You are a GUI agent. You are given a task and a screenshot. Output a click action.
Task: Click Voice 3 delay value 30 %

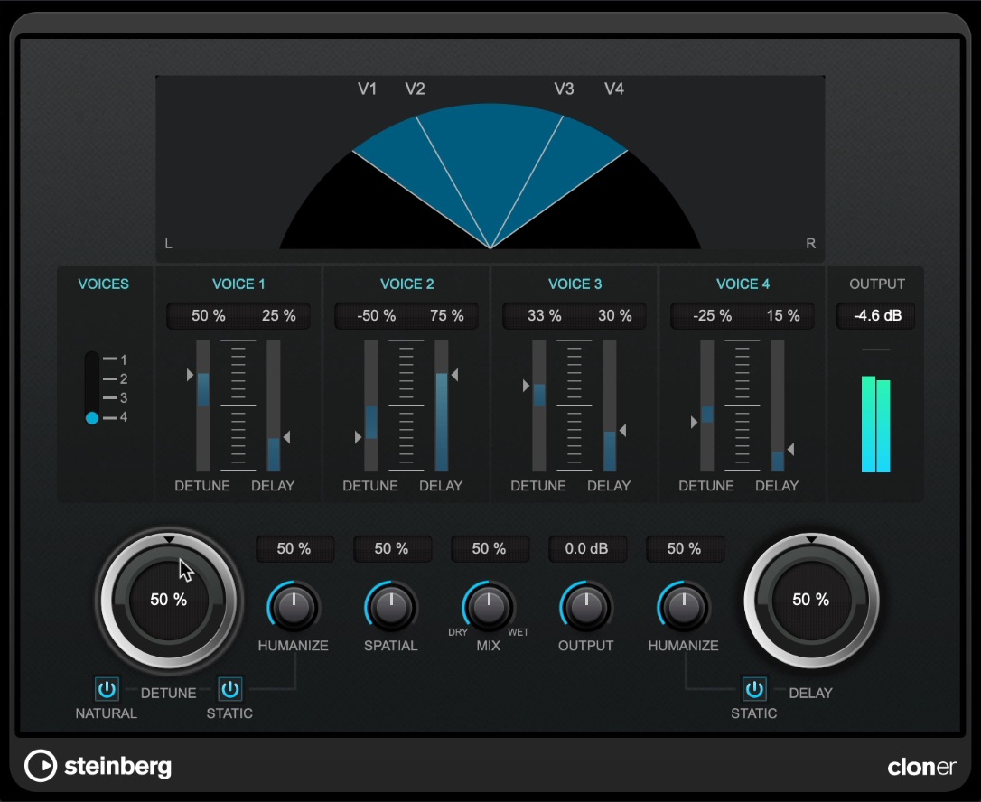615,316
